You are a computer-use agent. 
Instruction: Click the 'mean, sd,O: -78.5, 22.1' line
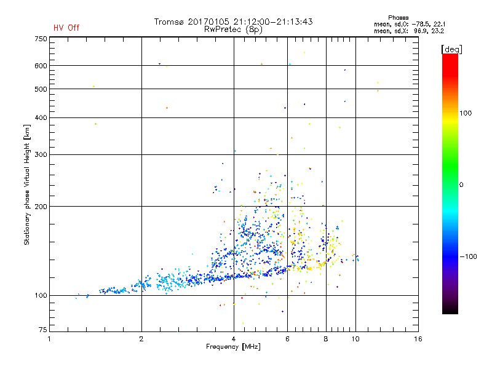[409, 25]
